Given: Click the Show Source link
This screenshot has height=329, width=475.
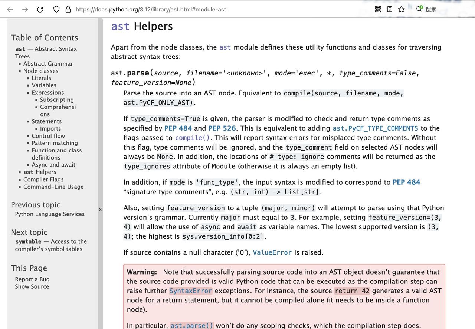Looking at the screenshot, I should point(32,286).
